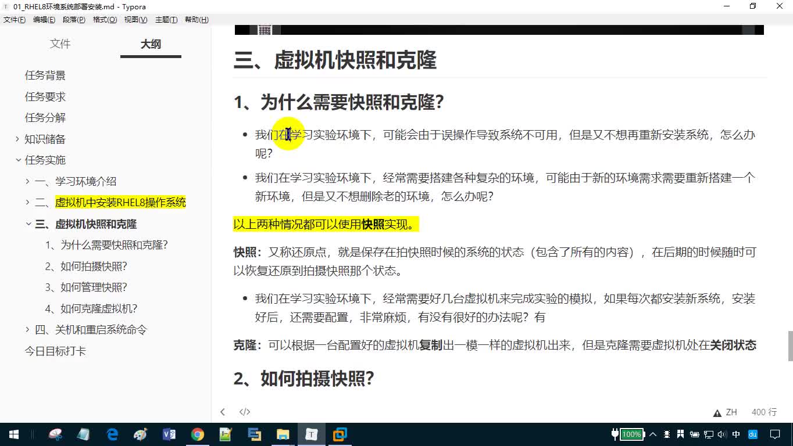This screenshot has width=793, height=446.
Task: Open the volume speaker tray icon
Action: [722, 434]
